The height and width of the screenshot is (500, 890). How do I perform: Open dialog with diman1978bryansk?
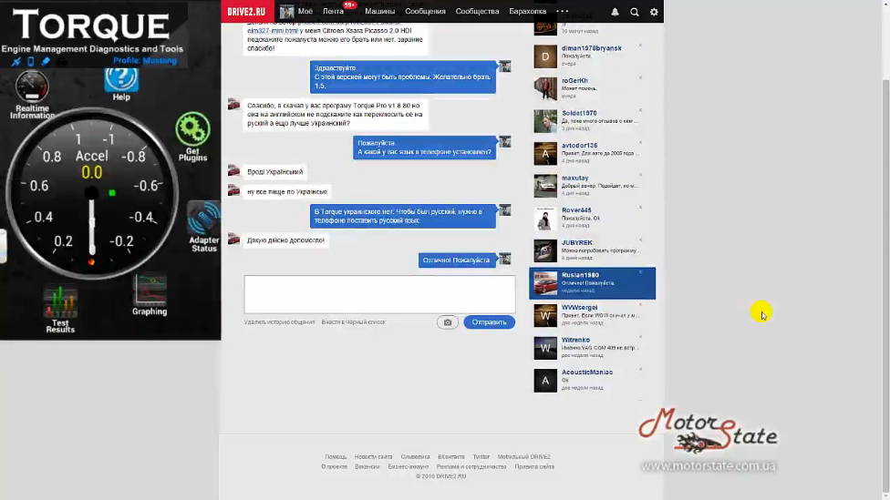pyautogui.click(x=592, y=56)
